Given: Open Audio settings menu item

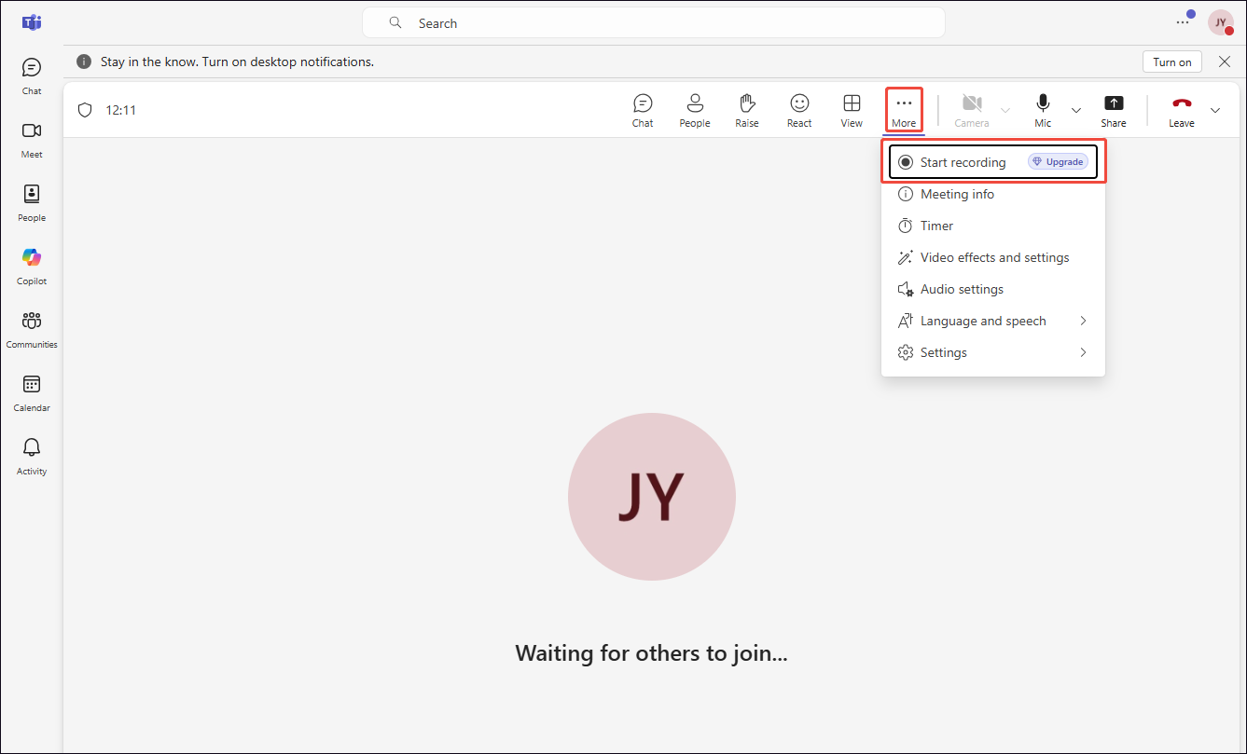Looking at the screenshot, I should click(x=962, y=289).
